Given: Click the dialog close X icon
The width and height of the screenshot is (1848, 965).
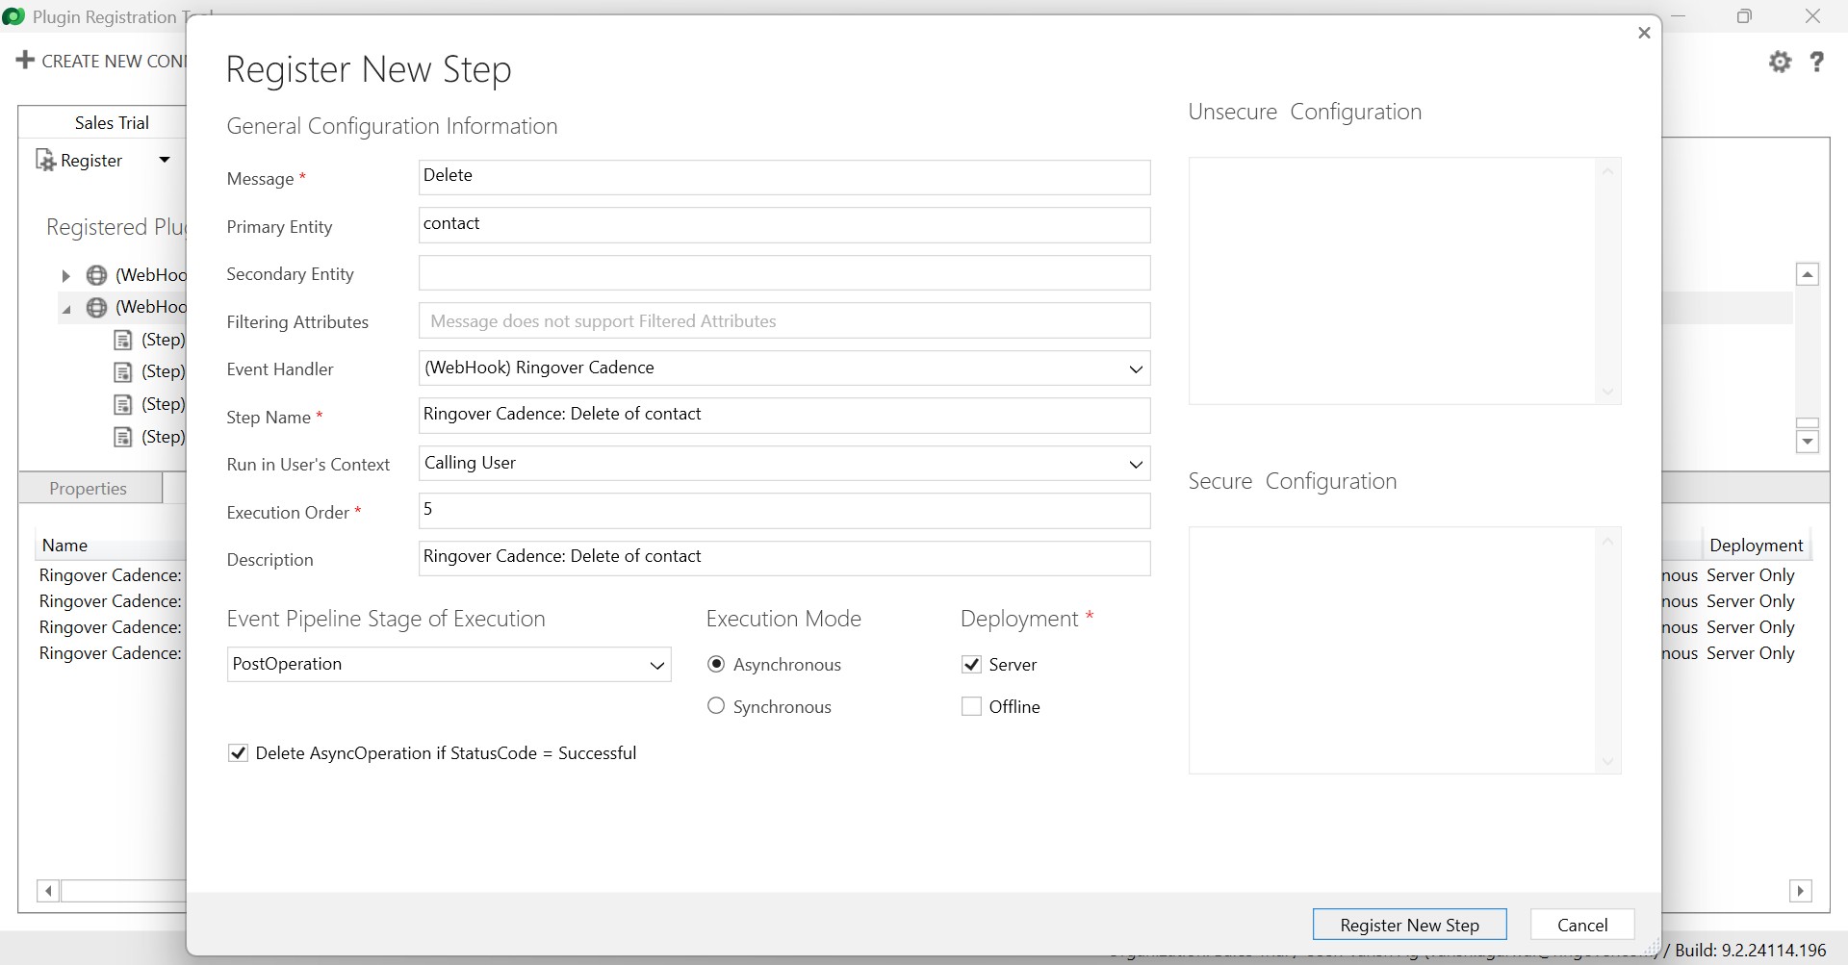Looking at the screenshot, I should (x=1644, y=33).
